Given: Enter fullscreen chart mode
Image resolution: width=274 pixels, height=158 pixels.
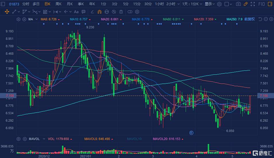Looking at the screenshot, I should 252,4.
